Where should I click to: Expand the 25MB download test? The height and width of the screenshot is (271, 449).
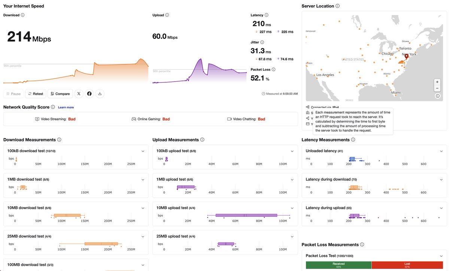click(143, 237)
